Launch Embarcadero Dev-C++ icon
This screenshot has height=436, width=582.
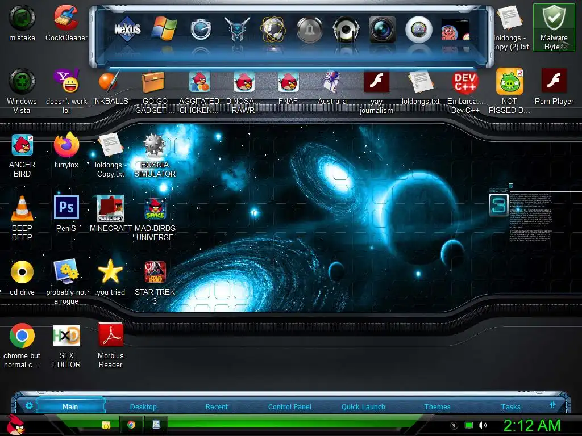465,91
